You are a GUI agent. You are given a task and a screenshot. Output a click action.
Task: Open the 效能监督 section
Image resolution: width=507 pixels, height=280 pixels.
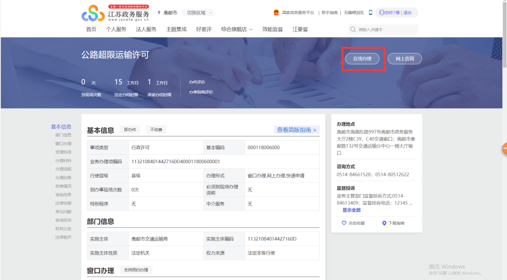pyautogui.click(x=272, y=29)
